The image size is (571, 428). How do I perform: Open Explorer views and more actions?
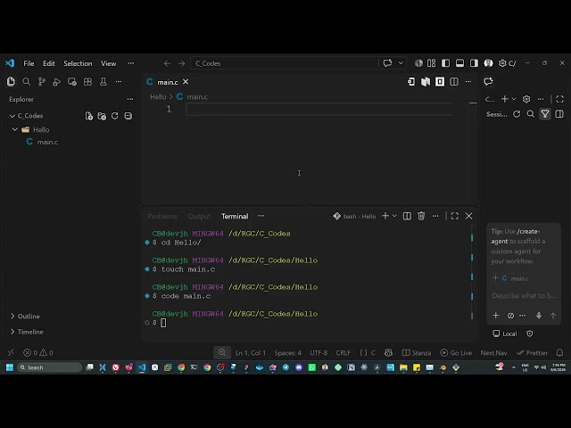coord(130,99)
